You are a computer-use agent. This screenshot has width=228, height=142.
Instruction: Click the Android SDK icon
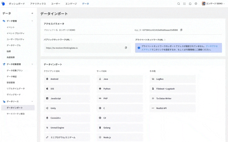pos(47,79)
